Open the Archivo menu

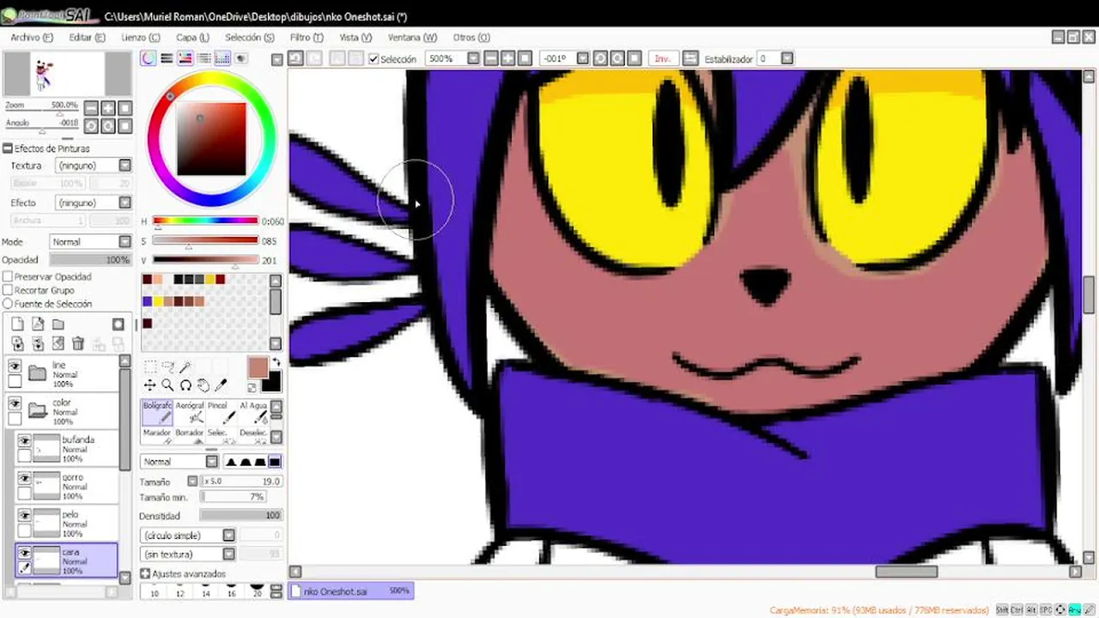point(32,37)
